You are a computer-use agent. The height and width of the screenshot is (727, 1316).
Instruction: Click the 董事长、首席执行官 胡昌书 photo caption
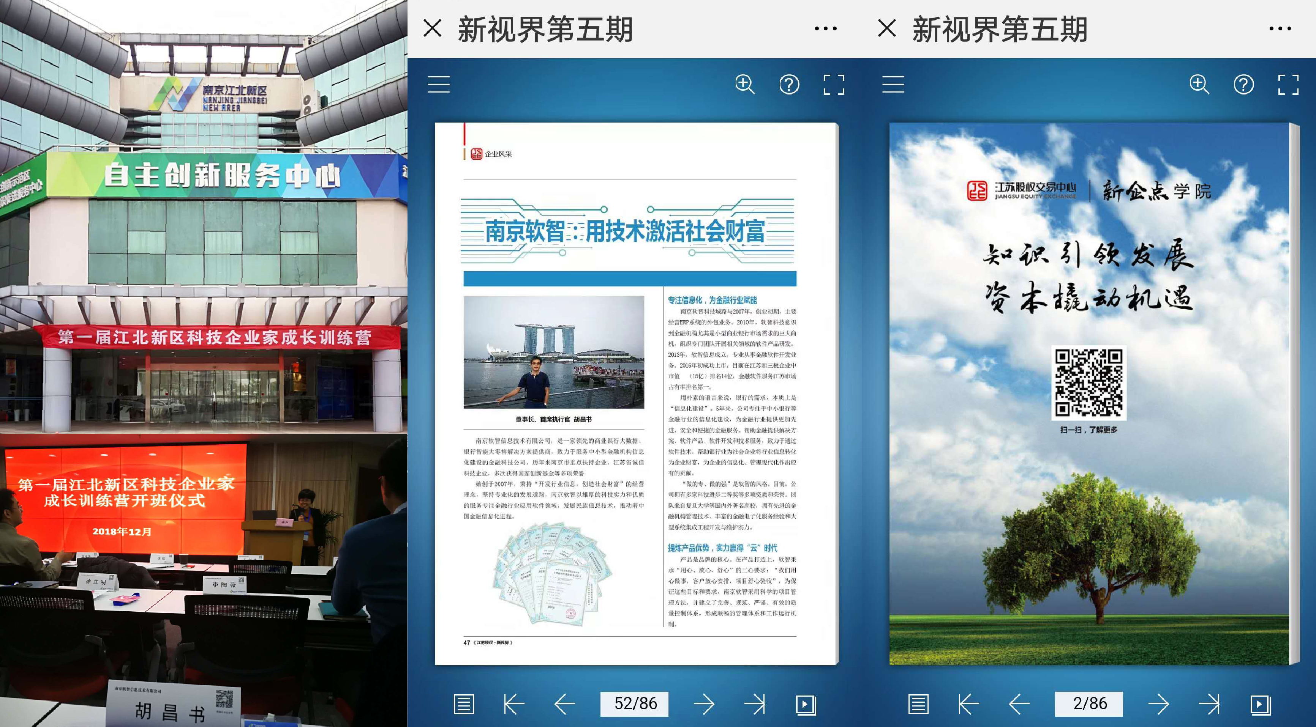pyautogui.click(x=553, y=419)
